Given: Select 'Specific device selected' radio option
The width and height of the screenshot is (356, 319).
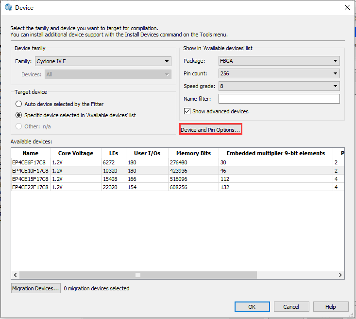Looking at the screenshot, I should [x=19, y=115].
